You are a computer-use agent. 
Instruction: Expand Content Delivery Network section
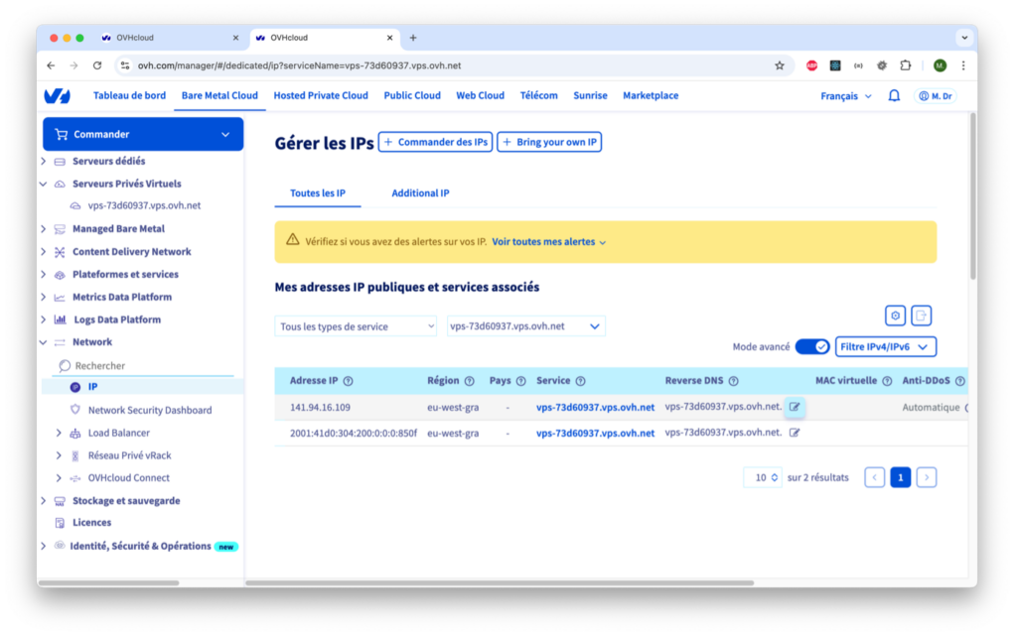coord(44,251)
